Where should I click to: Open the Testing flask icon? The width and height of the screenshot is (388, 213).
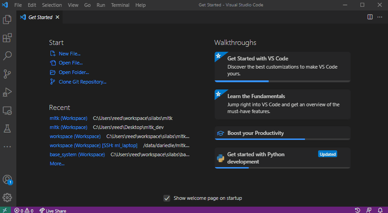[x=7, y=129]
